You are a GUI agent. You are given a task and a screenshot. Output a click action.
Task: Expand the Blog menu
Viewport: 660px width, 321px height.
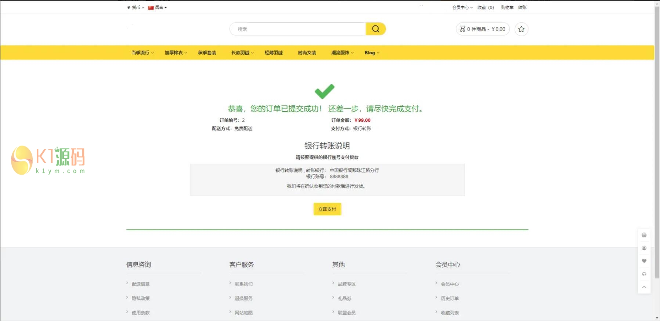372,53
